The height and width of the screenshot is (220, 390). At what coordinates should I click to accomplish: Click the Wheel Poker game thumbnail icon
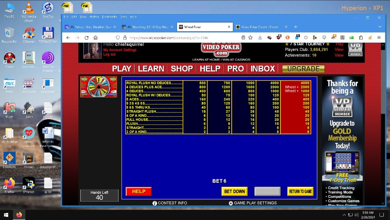point(99,87)
